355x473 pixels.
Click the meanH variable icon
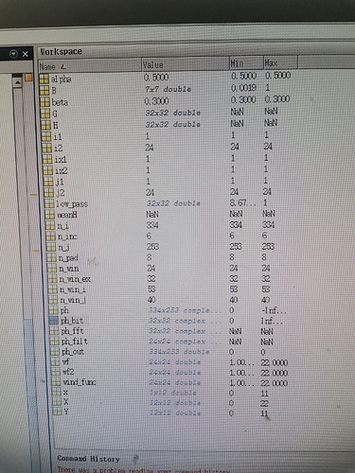pos(50,215)
